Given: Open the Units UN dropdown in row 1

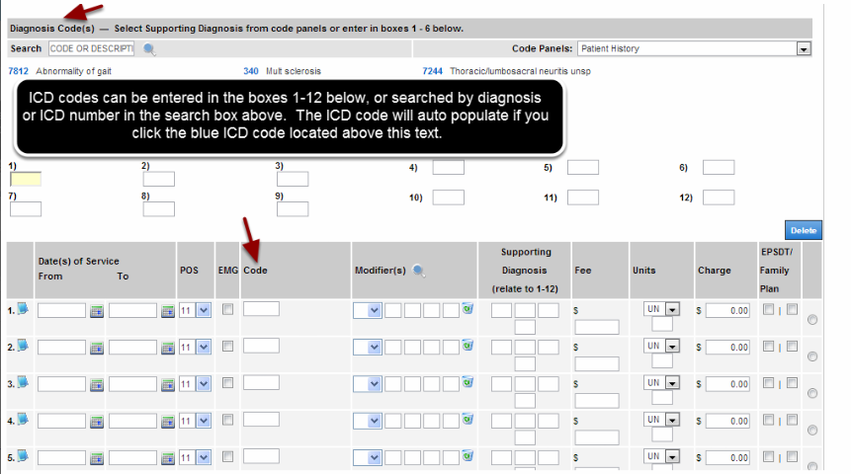Looking at the screenshot, I should (672, 310).
